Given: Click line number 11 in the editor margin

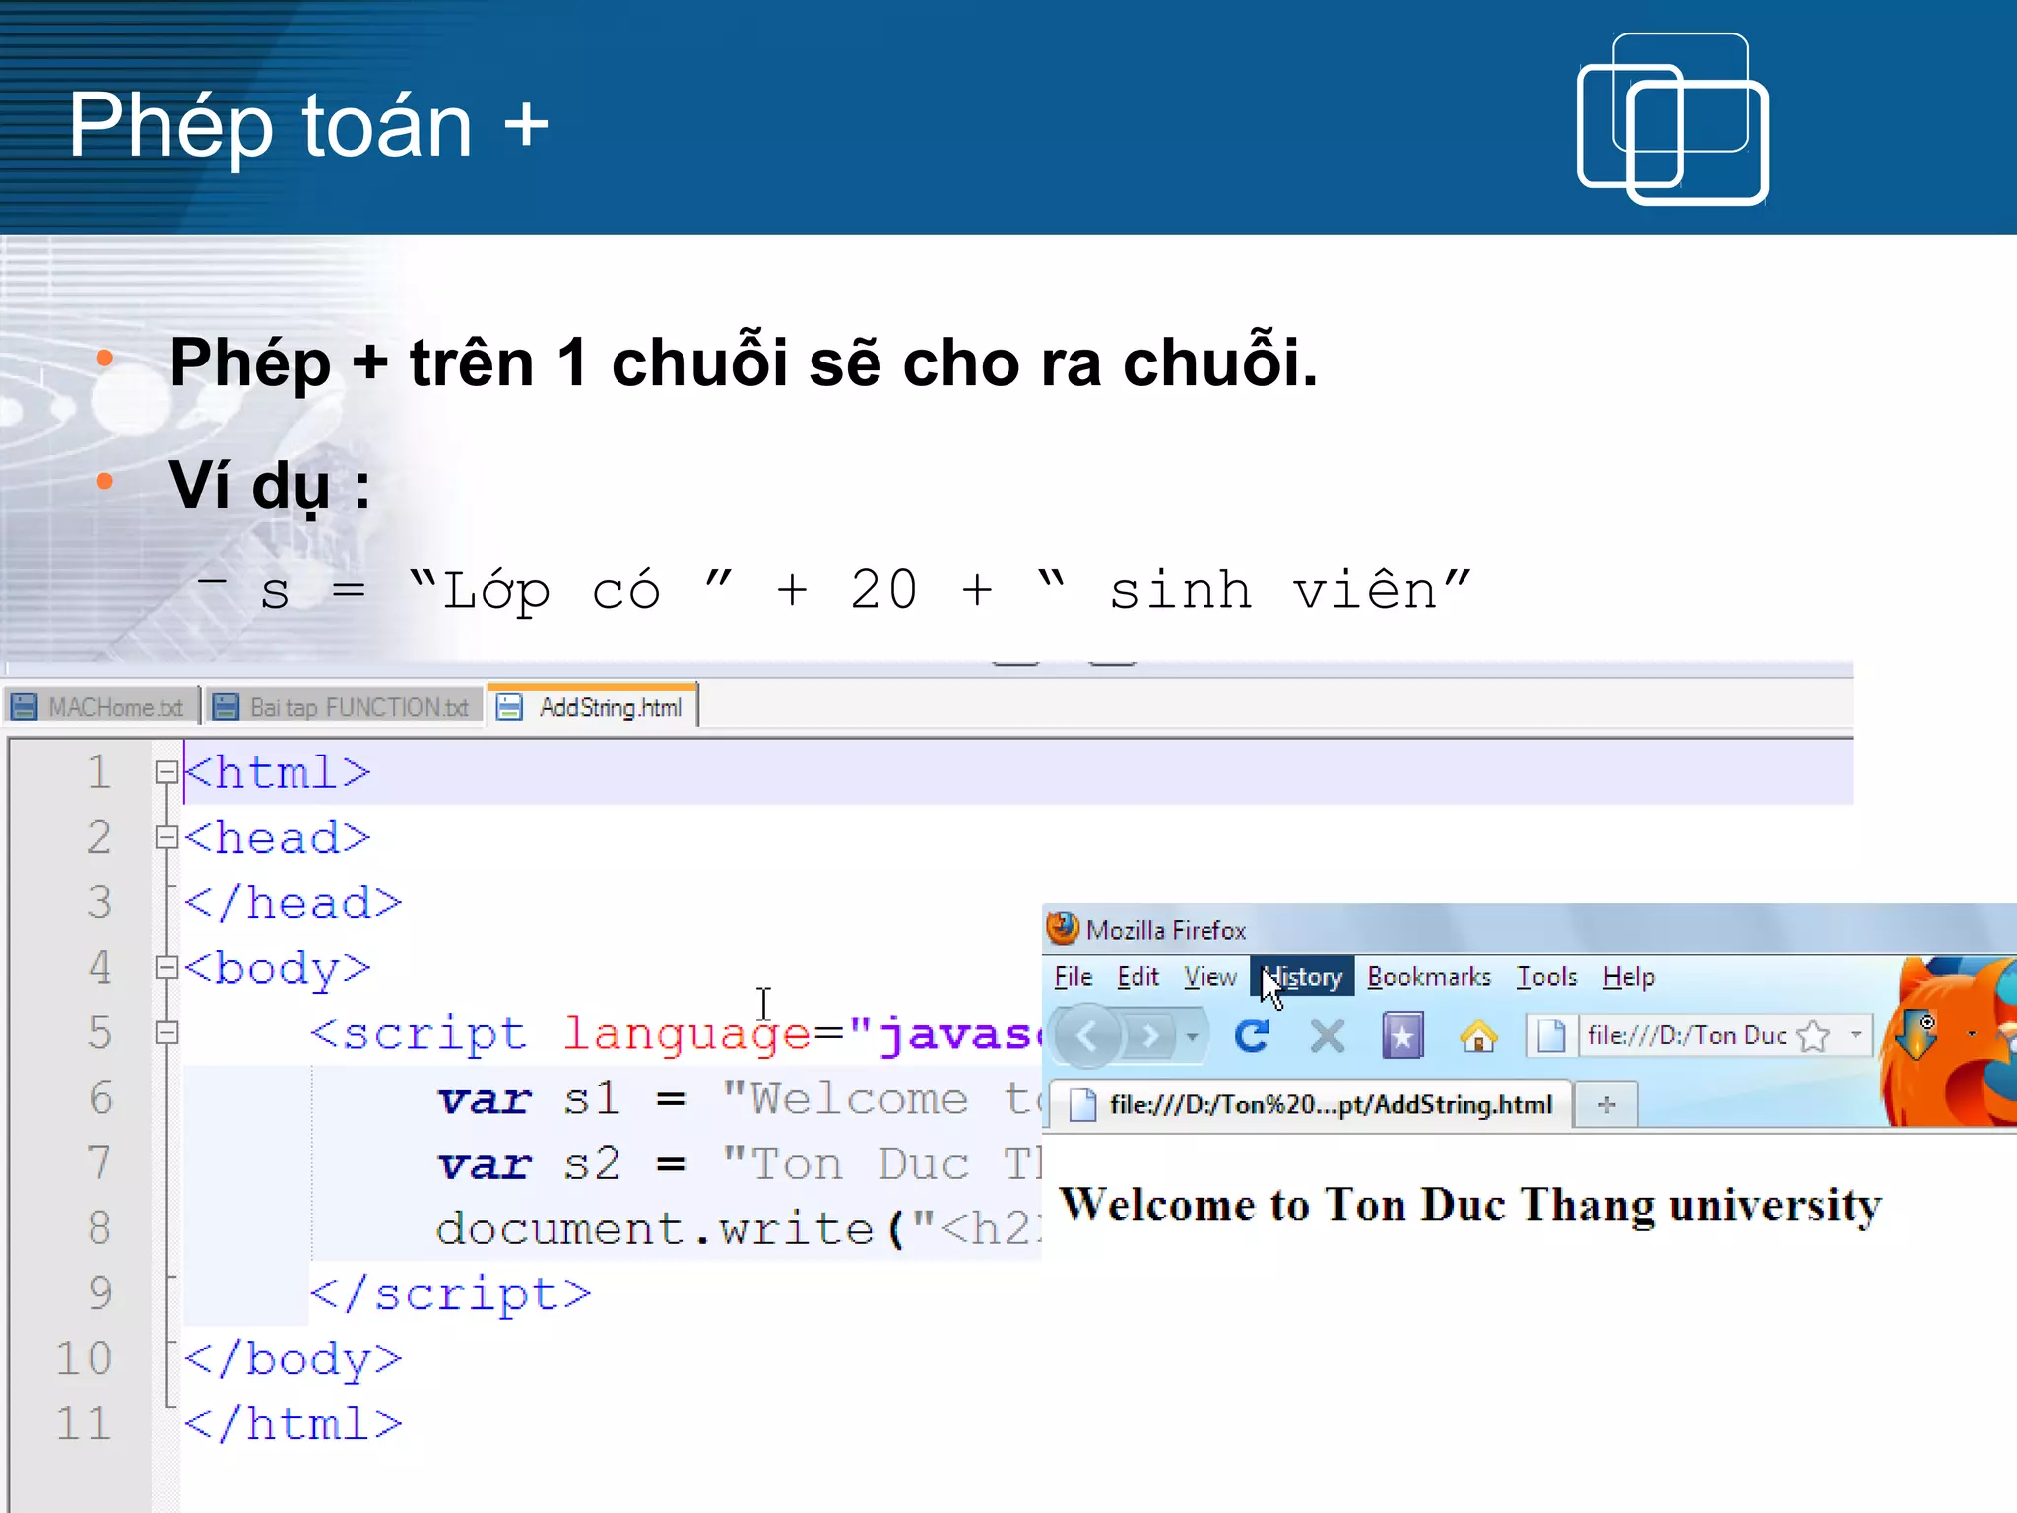Looking at the screenshot, I should 83,1423.
